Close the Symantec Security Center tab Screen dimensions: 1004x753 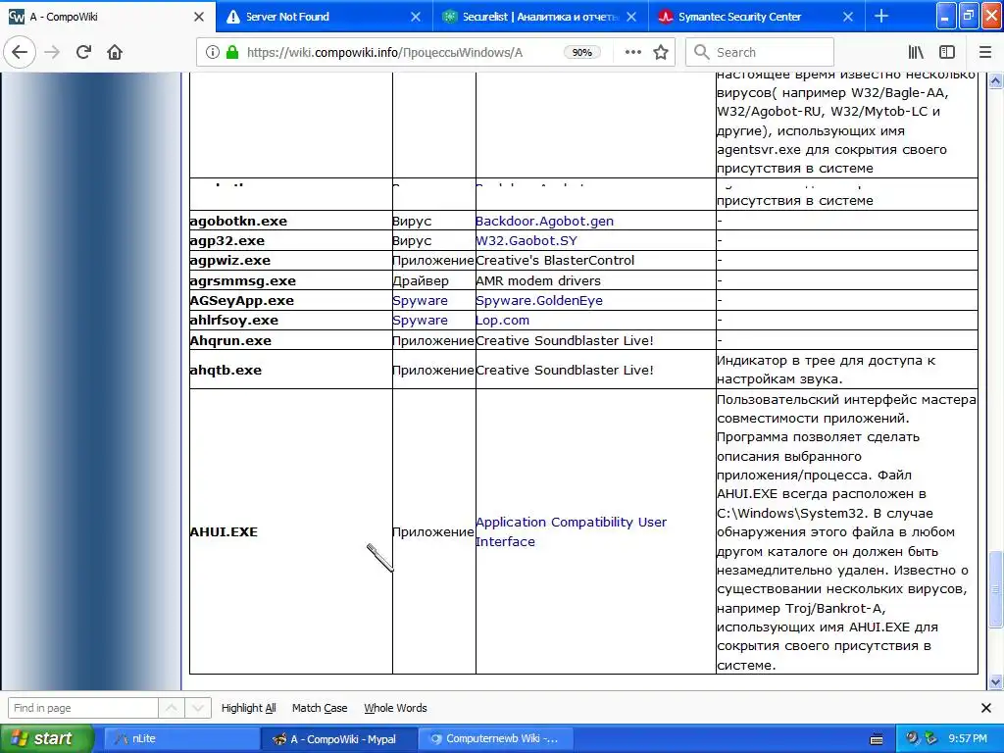[x=848, y=17]
